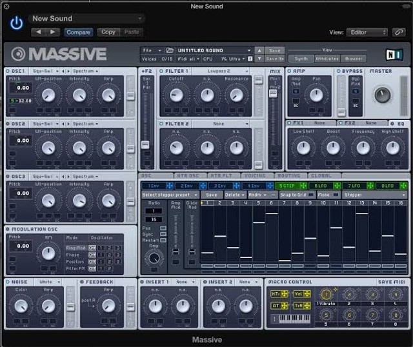Click the macro keyboard icon
413x347 pixels.
click(294, 319)
